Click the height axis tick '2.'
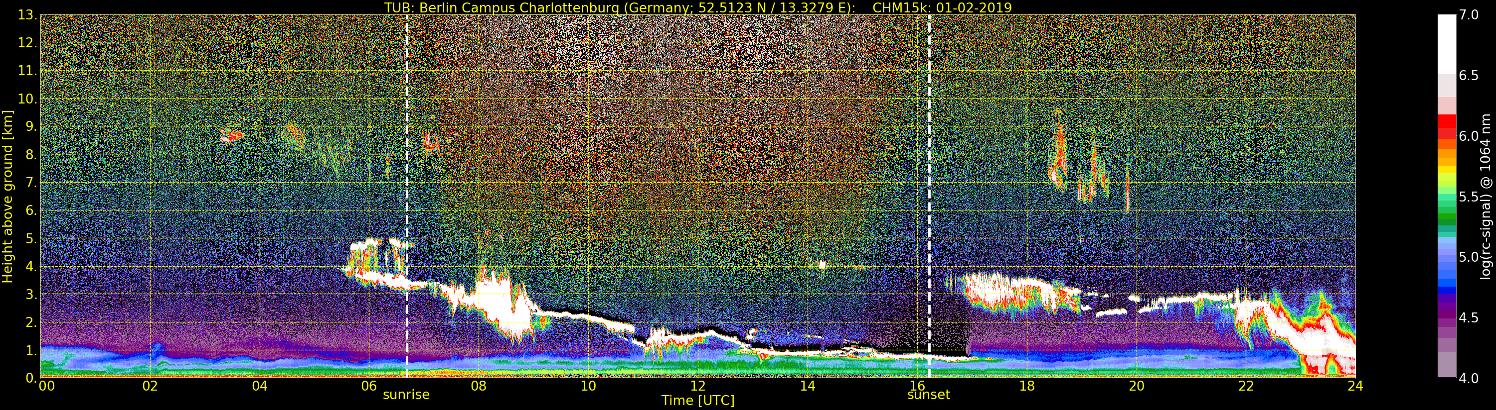Viewport: 1496px width, 410px height. [x=31, y=322]
